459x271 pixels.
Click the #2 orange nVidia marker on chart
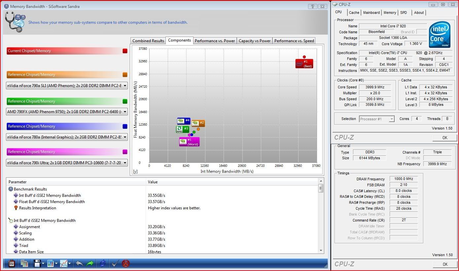[x=198, y=124]
